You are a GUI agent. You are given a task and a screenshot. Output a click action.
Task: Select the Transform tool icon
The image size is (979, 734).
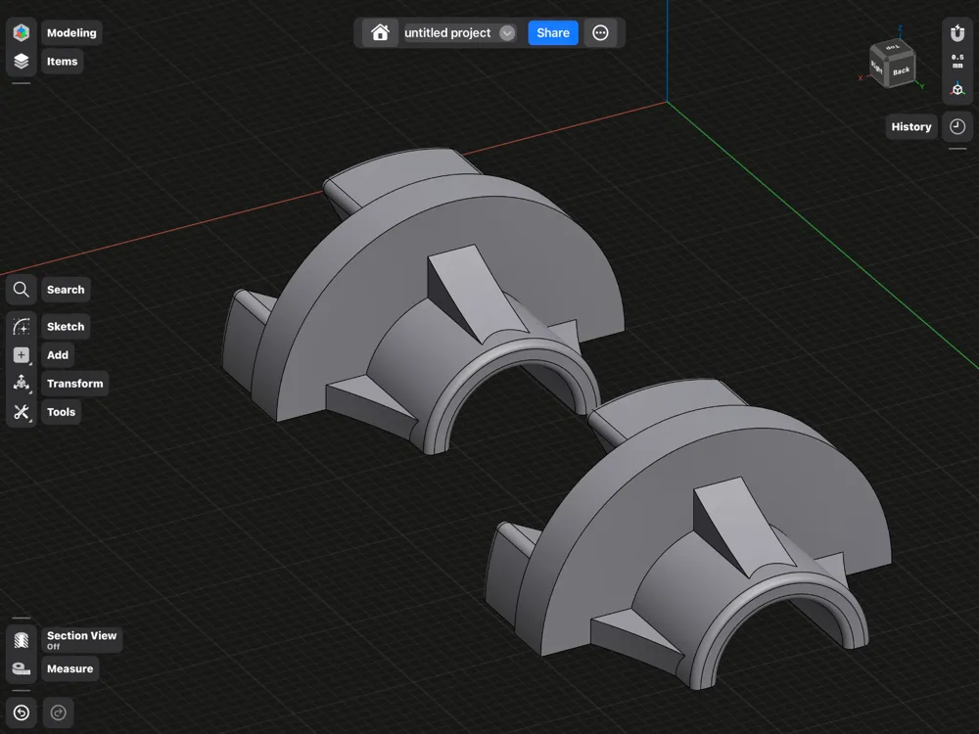22,384
